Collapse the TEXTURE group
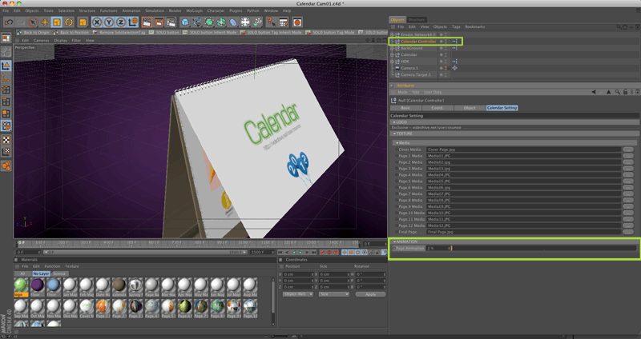 pyautogui.click(x=393, y=133)
